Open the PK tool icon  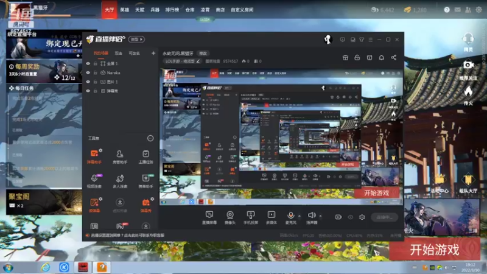(120, 226)
